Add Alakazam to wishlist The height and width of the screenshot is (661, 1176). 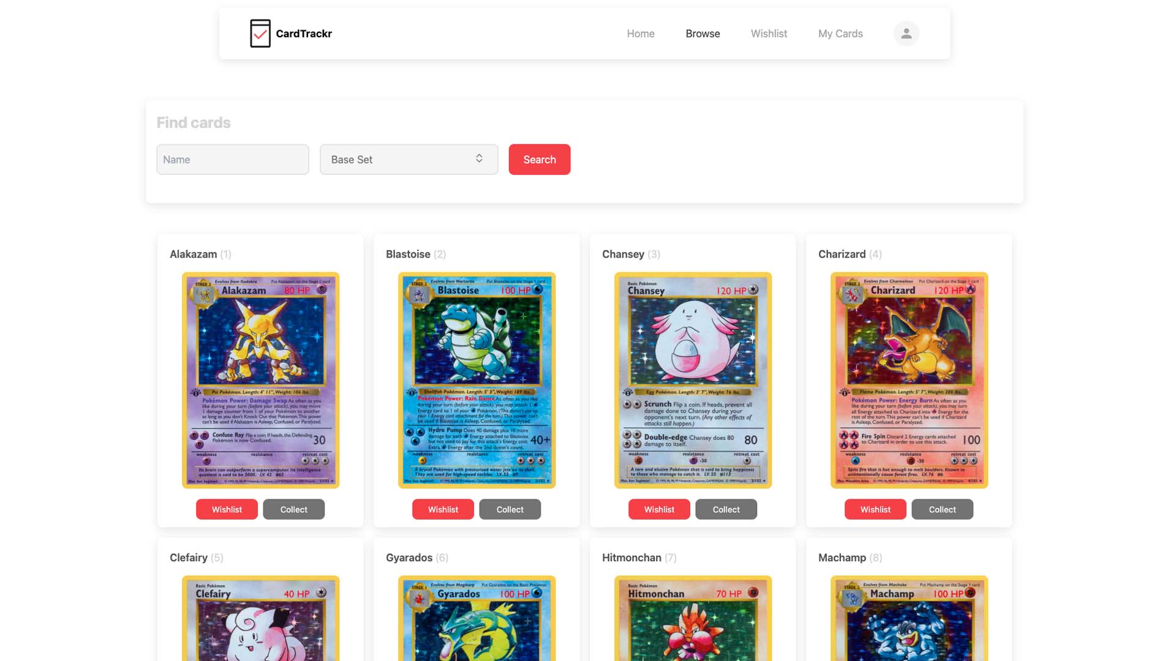coord(227,509)
